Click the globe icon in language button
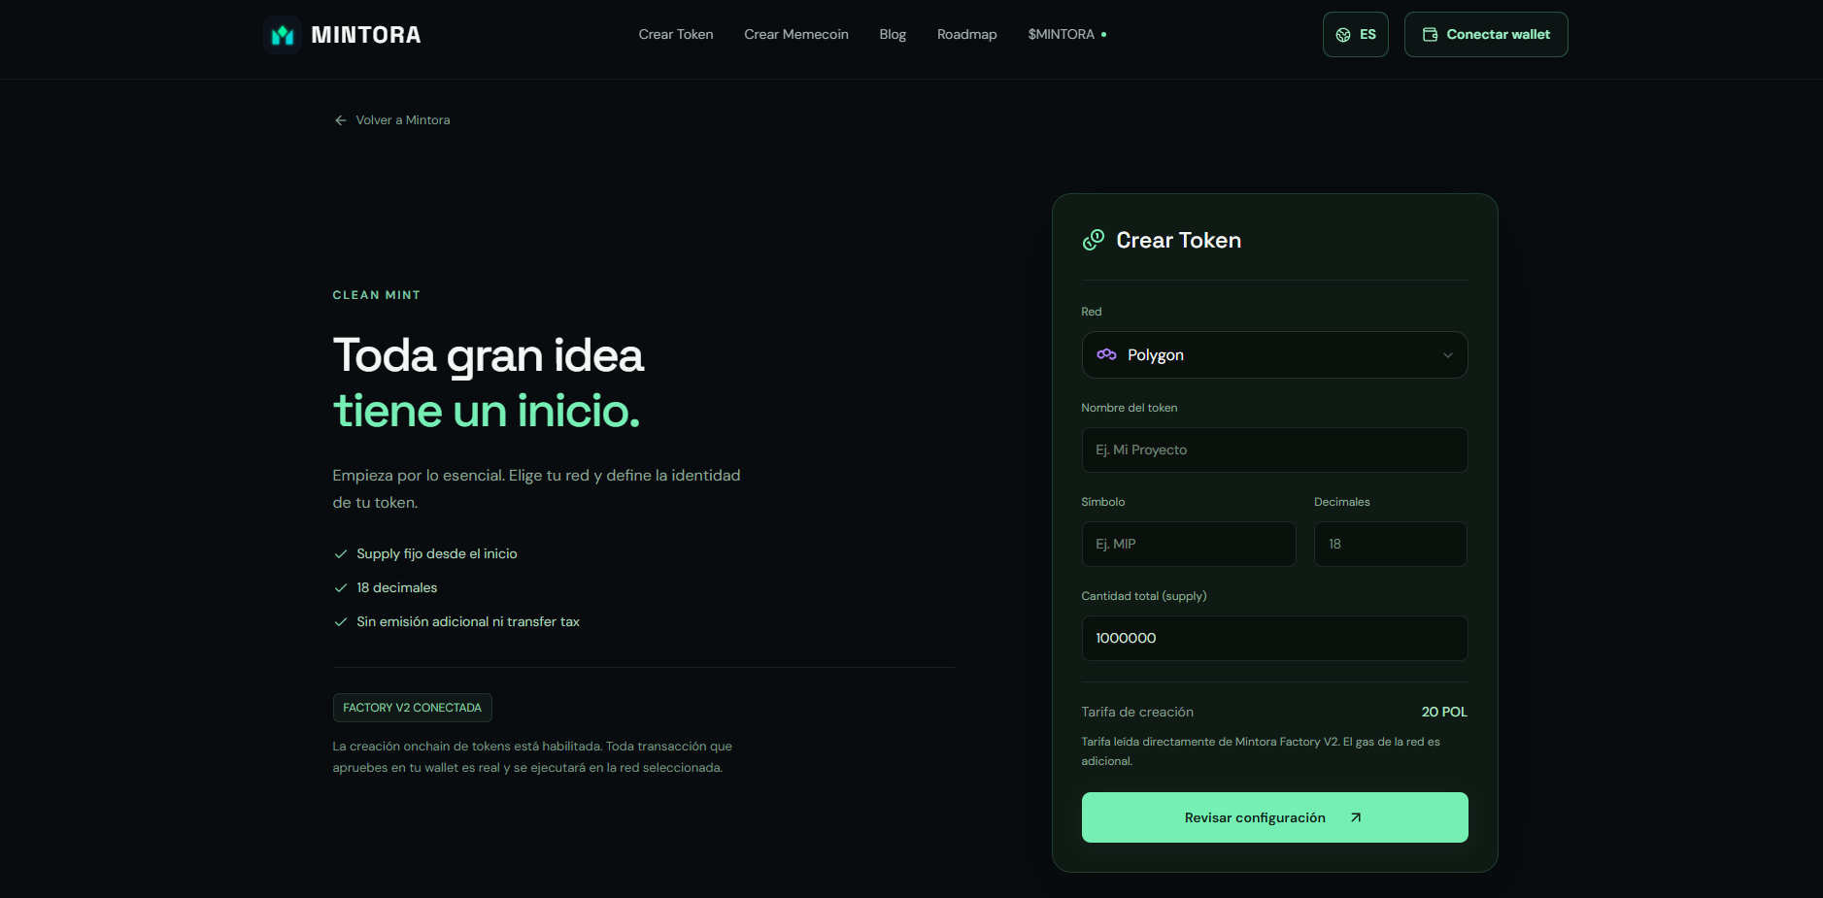The image size is (1823, 898). [1343, 35]
